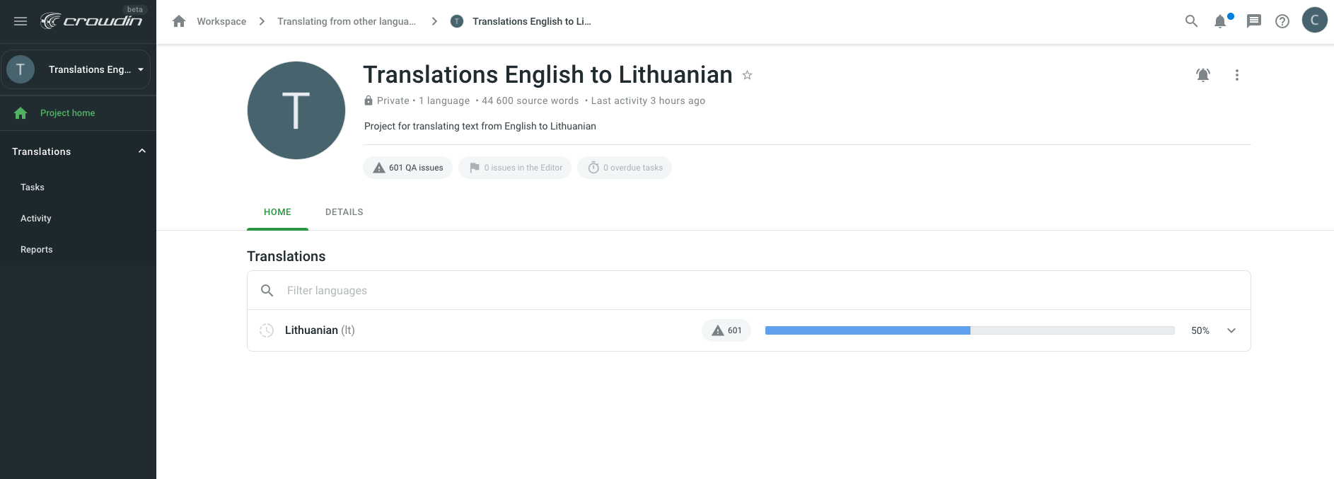Click the beta label near logo
Viewport: 1334px width, 479px height.
point(135,9)
